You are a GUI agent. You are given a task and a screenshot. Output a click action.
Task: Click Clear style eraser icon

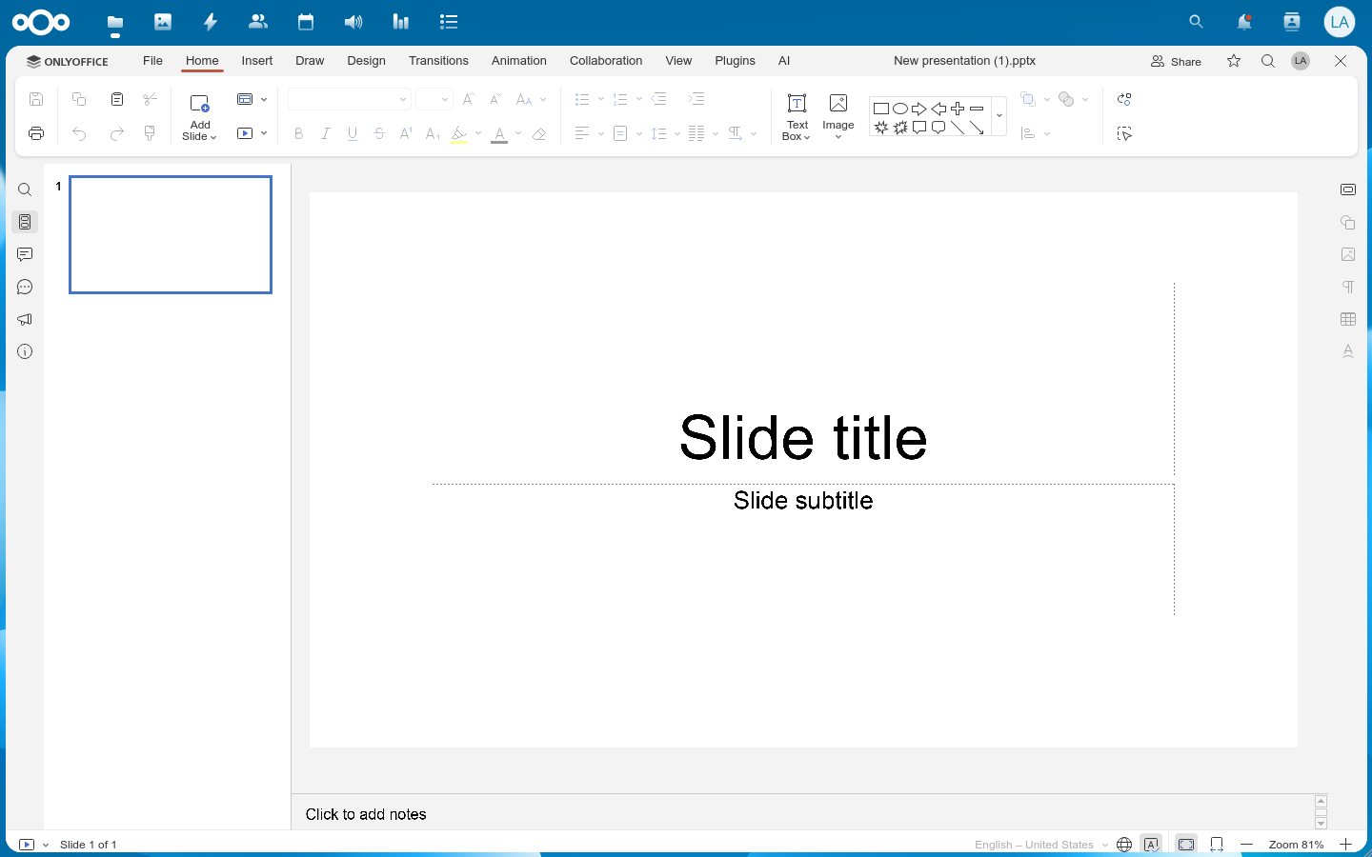tap(539, 133)
